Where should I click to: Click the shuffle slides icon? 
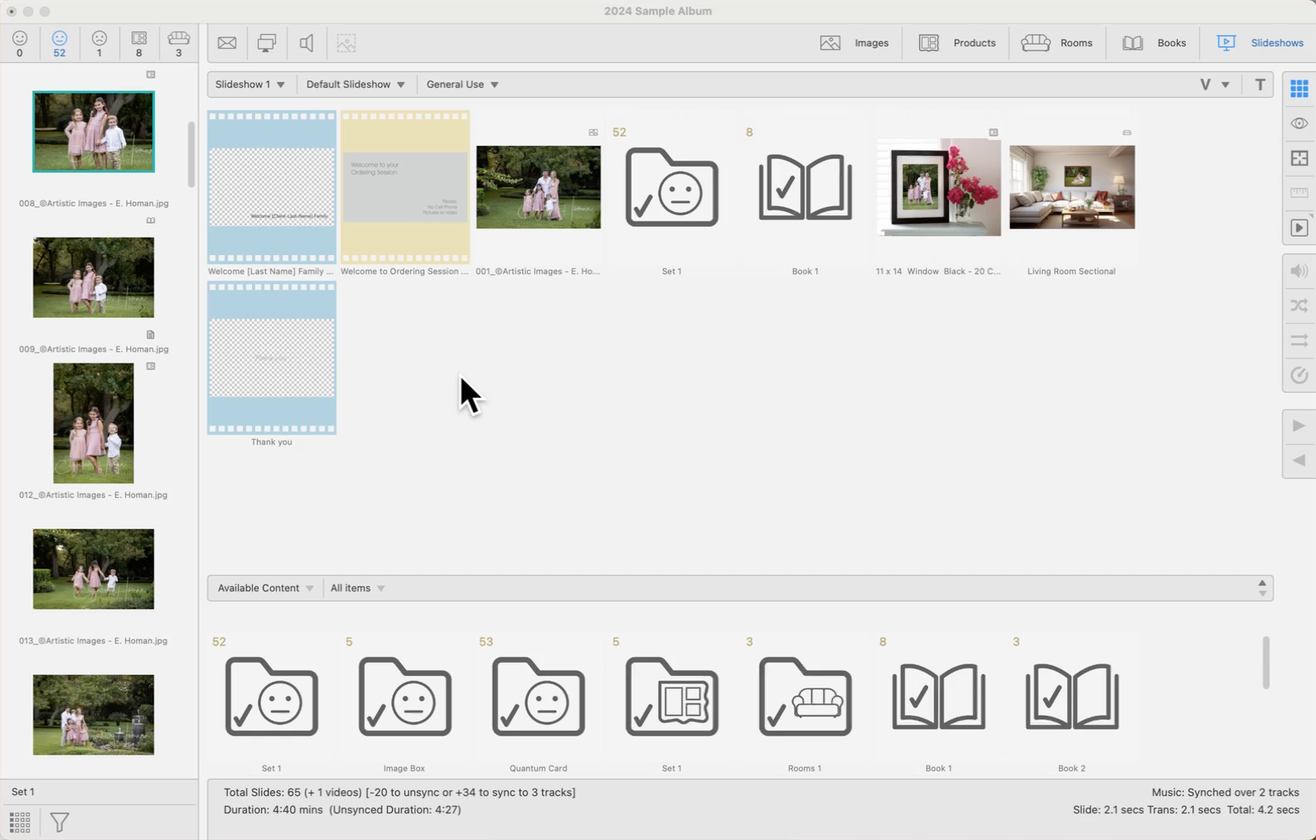1299,306
